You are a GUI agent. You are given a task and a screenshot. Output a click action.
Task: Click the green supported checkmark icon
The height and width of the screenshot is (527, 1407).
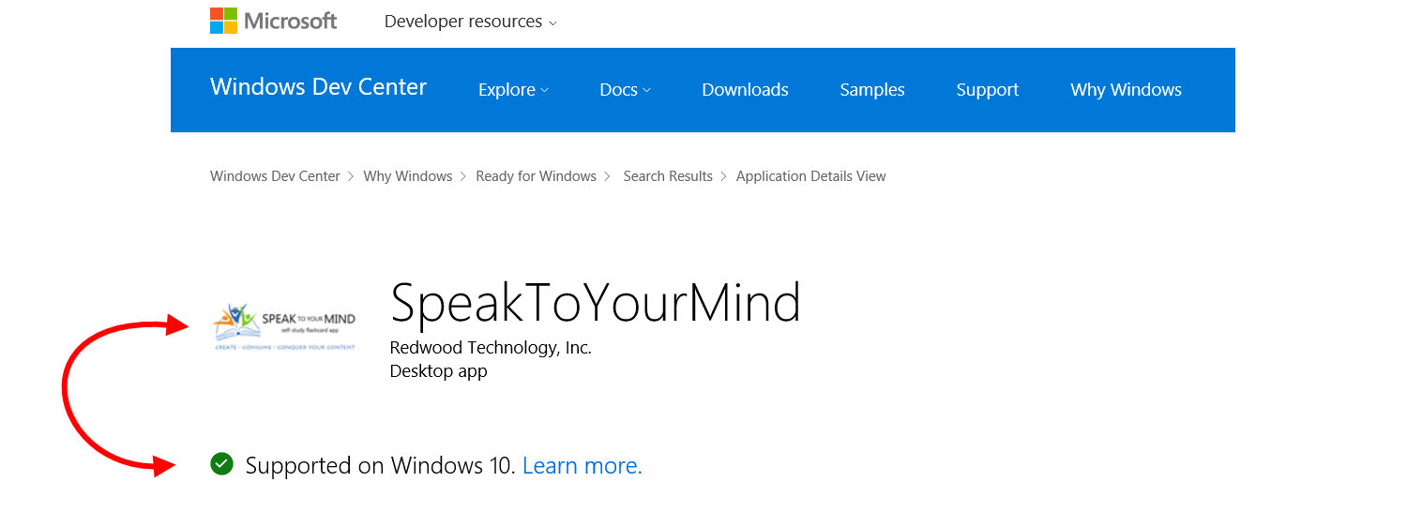pos(221,463)
